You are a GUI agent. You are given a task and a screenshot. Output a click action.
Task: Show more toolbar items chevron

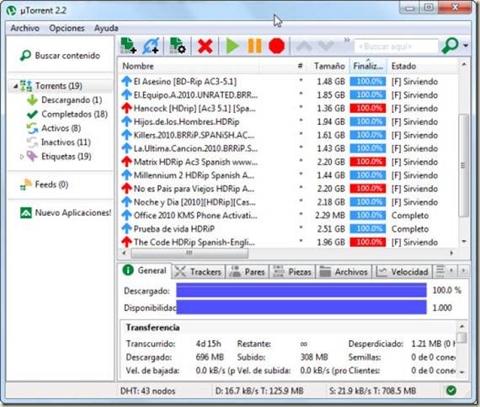point(347,40)
